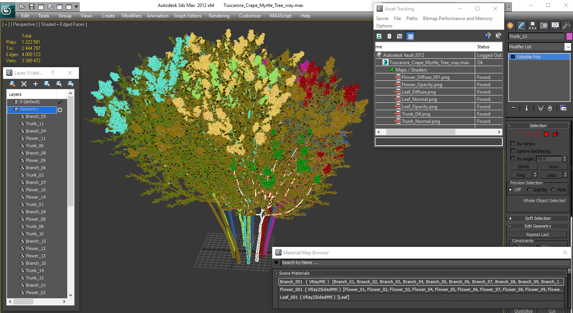Enable the By Vertex checkbox

[513, 144]
